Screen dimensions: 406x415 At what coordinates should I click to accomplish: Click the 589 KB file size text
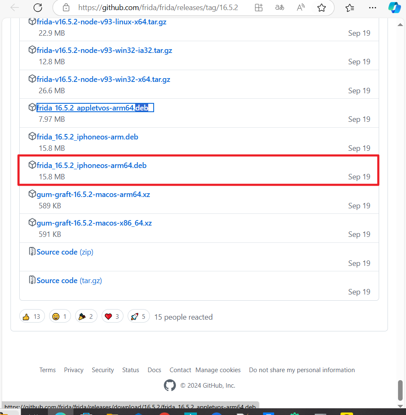pos(50,206)
